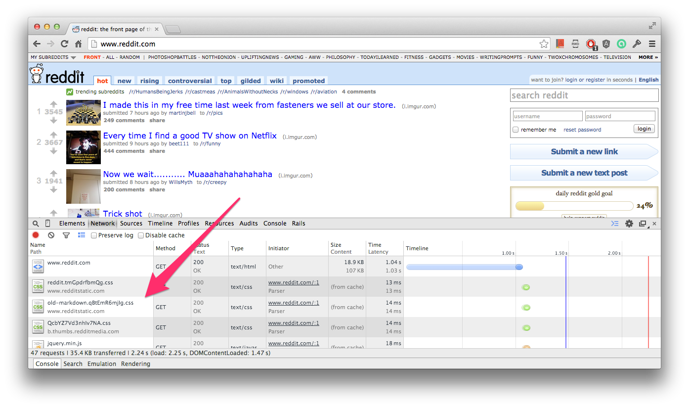Click the register link

click(x=595, y=80)
